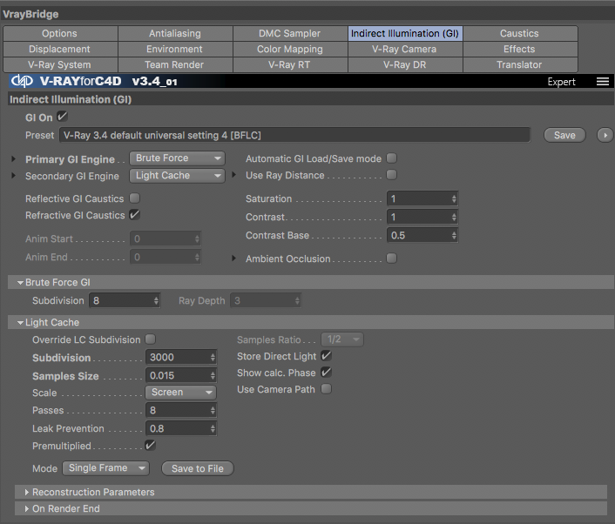Open the Translator tab
The width and height of the screenshot is (615, 524).
520,64
